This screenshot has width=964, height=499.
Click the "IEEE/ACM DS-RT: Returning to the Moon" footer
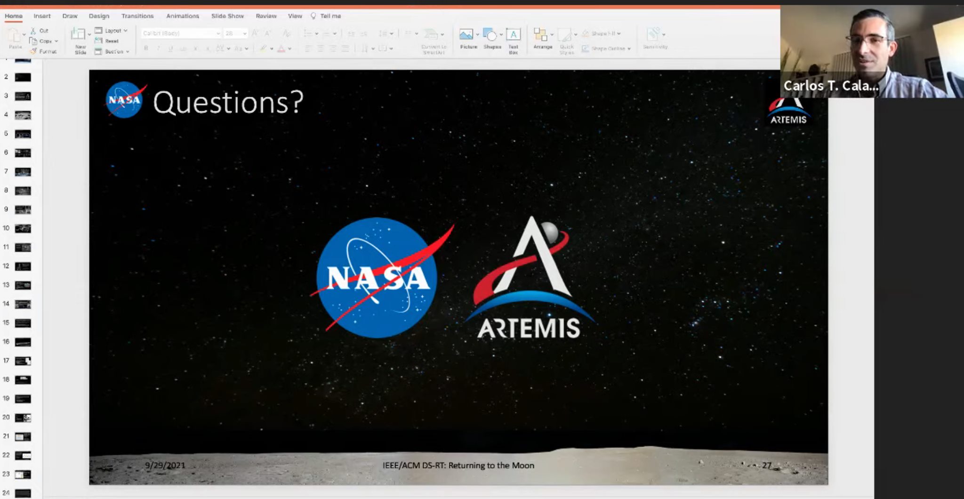click(458, 465)
